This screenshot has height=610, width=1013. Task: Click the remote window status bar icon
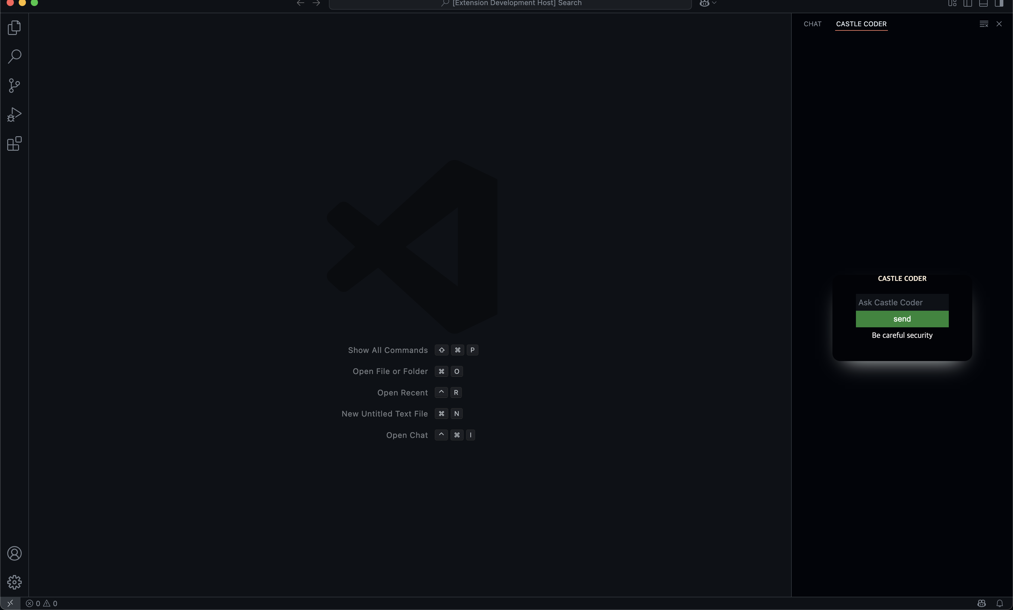pos(10,603)
